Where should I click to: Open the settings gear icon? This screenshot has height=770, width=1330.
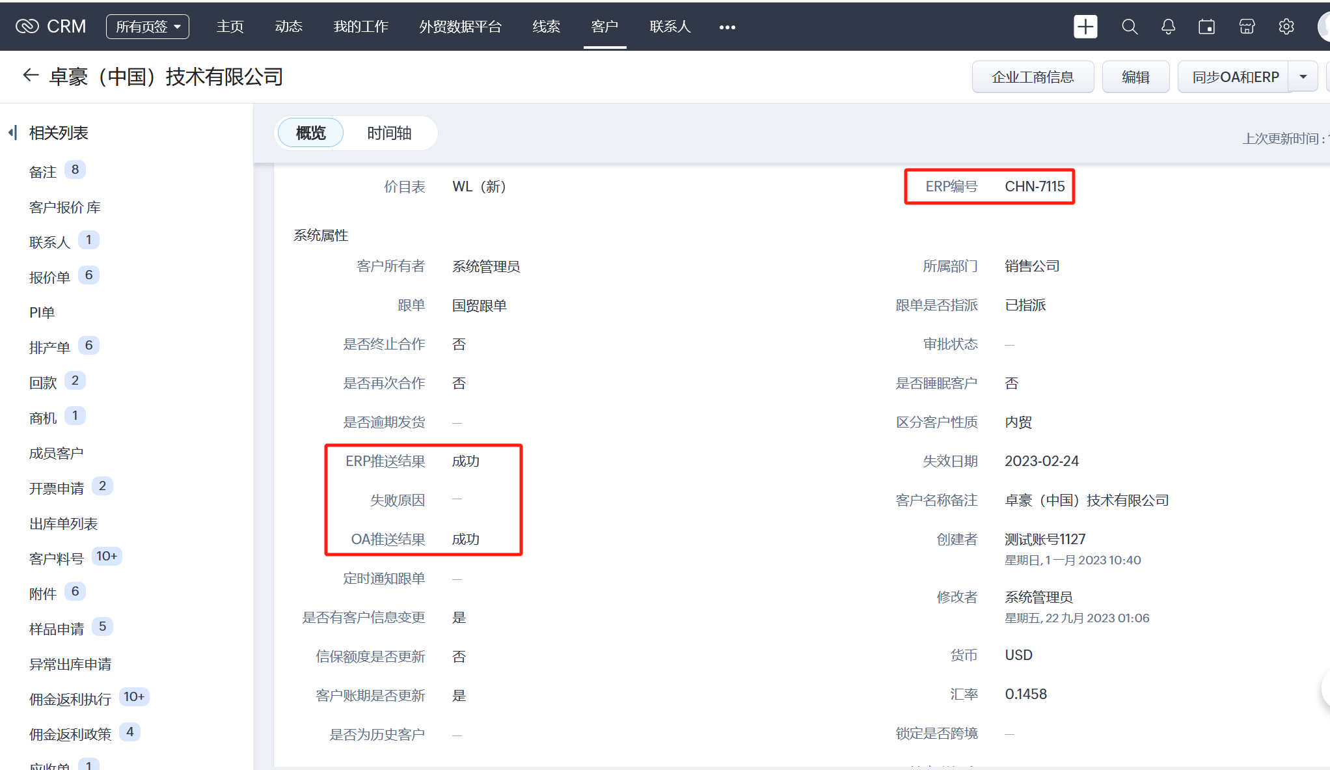coord(1286,27)
